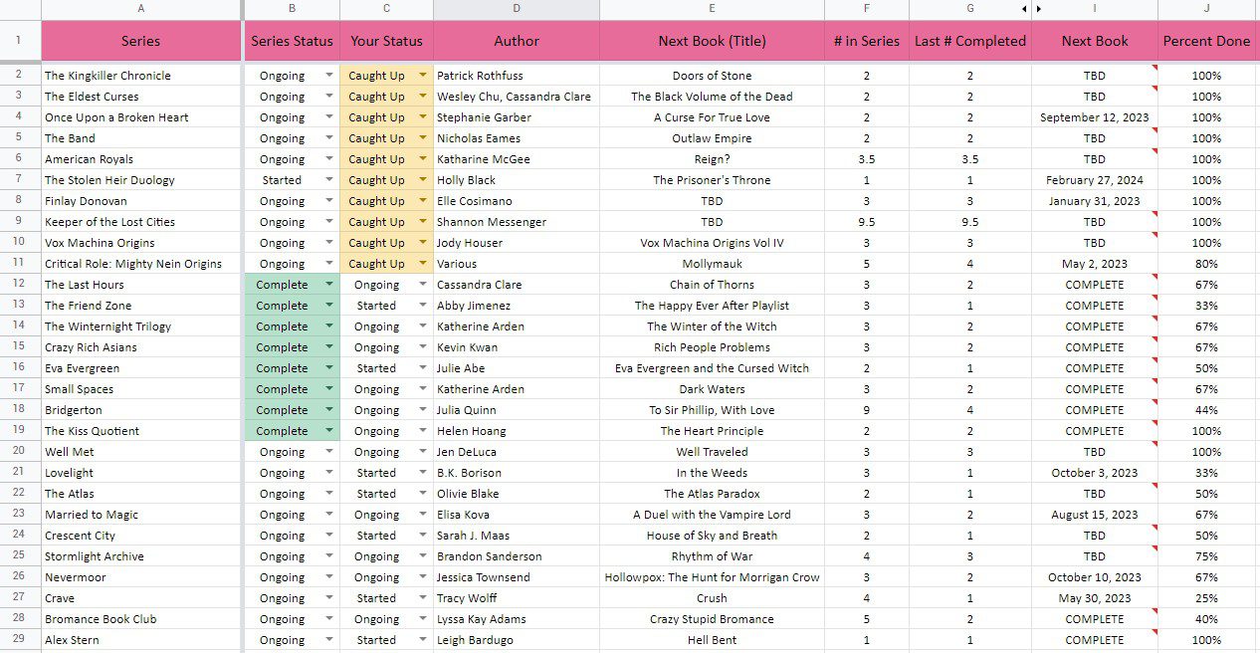Select the Reign? title cell
Image resolution: width=1260 pixels, height=653 pixels.
(712, 159)
